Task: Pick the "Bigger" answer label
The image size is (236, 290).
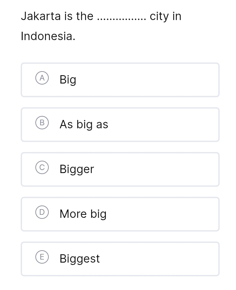Action: click(77, 169)
